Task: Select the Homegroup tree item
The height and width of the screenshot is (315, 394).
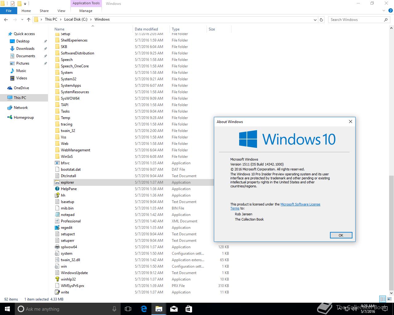Action: 24,118
